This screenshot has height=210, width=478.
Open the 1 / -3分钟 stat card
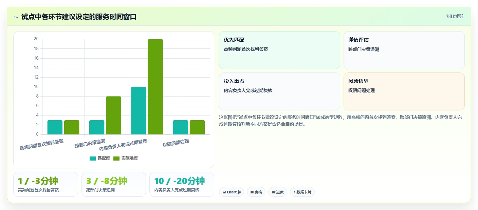pyautogui.click(x=45, y=184)
